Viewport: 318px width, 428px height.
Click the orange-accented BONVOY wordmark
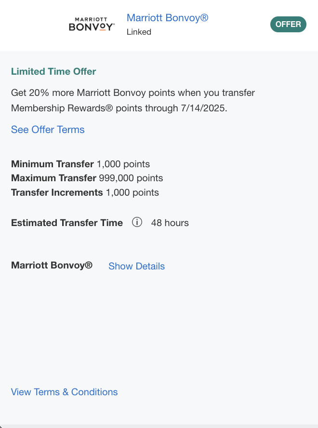[x=92, y=27]
